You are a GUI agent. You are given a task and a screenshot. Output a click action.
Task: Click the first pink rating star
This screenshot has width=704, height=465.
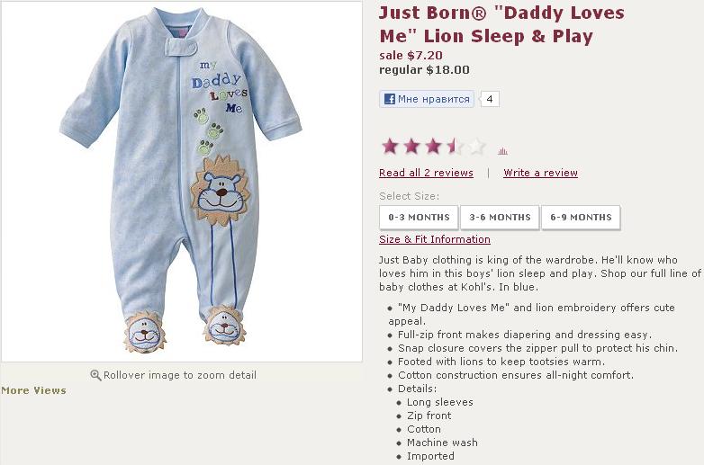[x=390, y=147]
